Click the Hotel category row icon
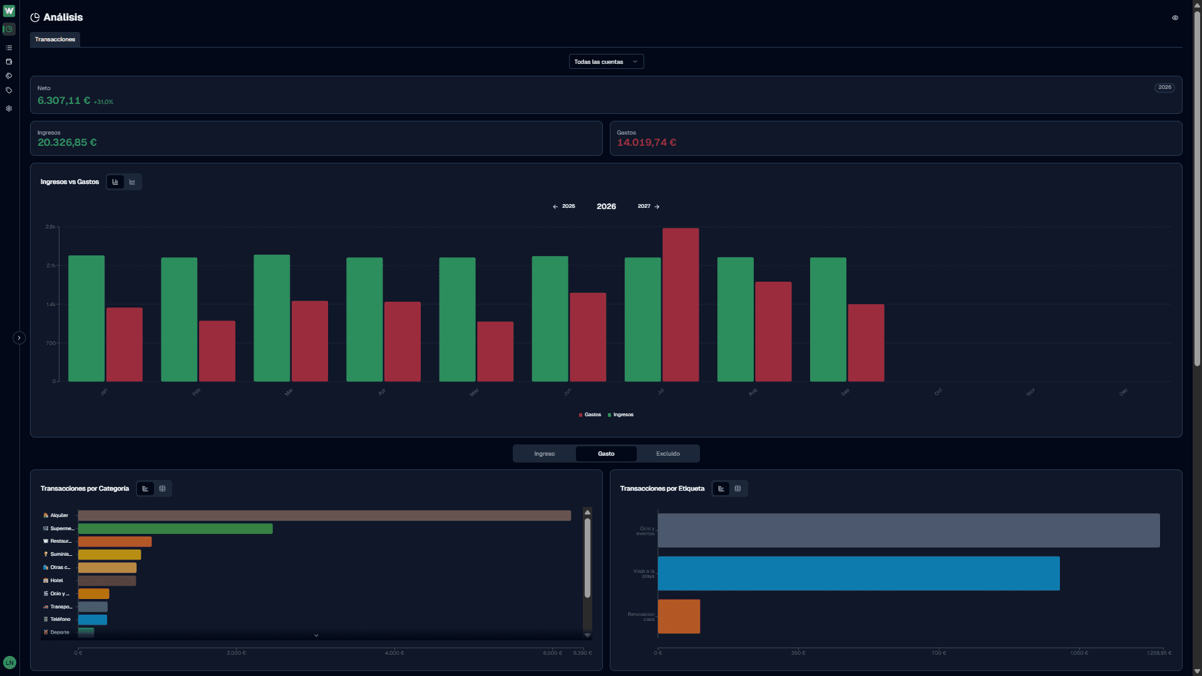Screen dimensions: 1202x676 [46, 580]
